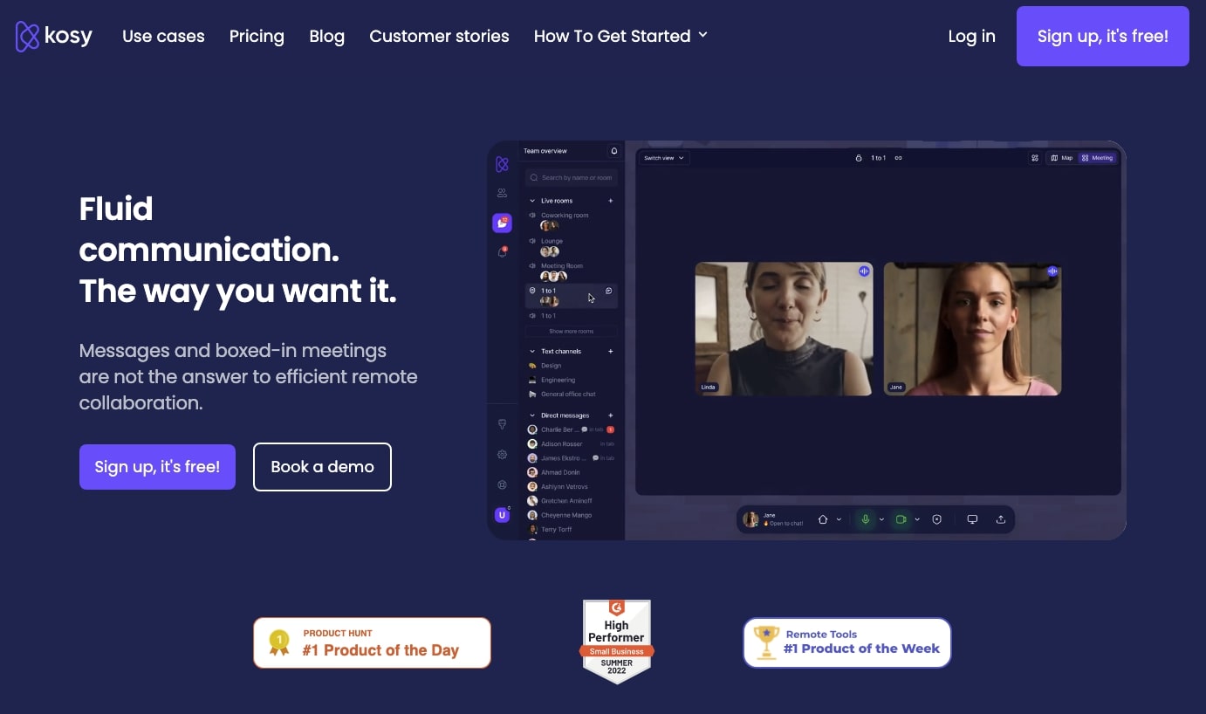Click the Book a demo button
Screen dimensions: 1206x714
(x=322, y=467)
